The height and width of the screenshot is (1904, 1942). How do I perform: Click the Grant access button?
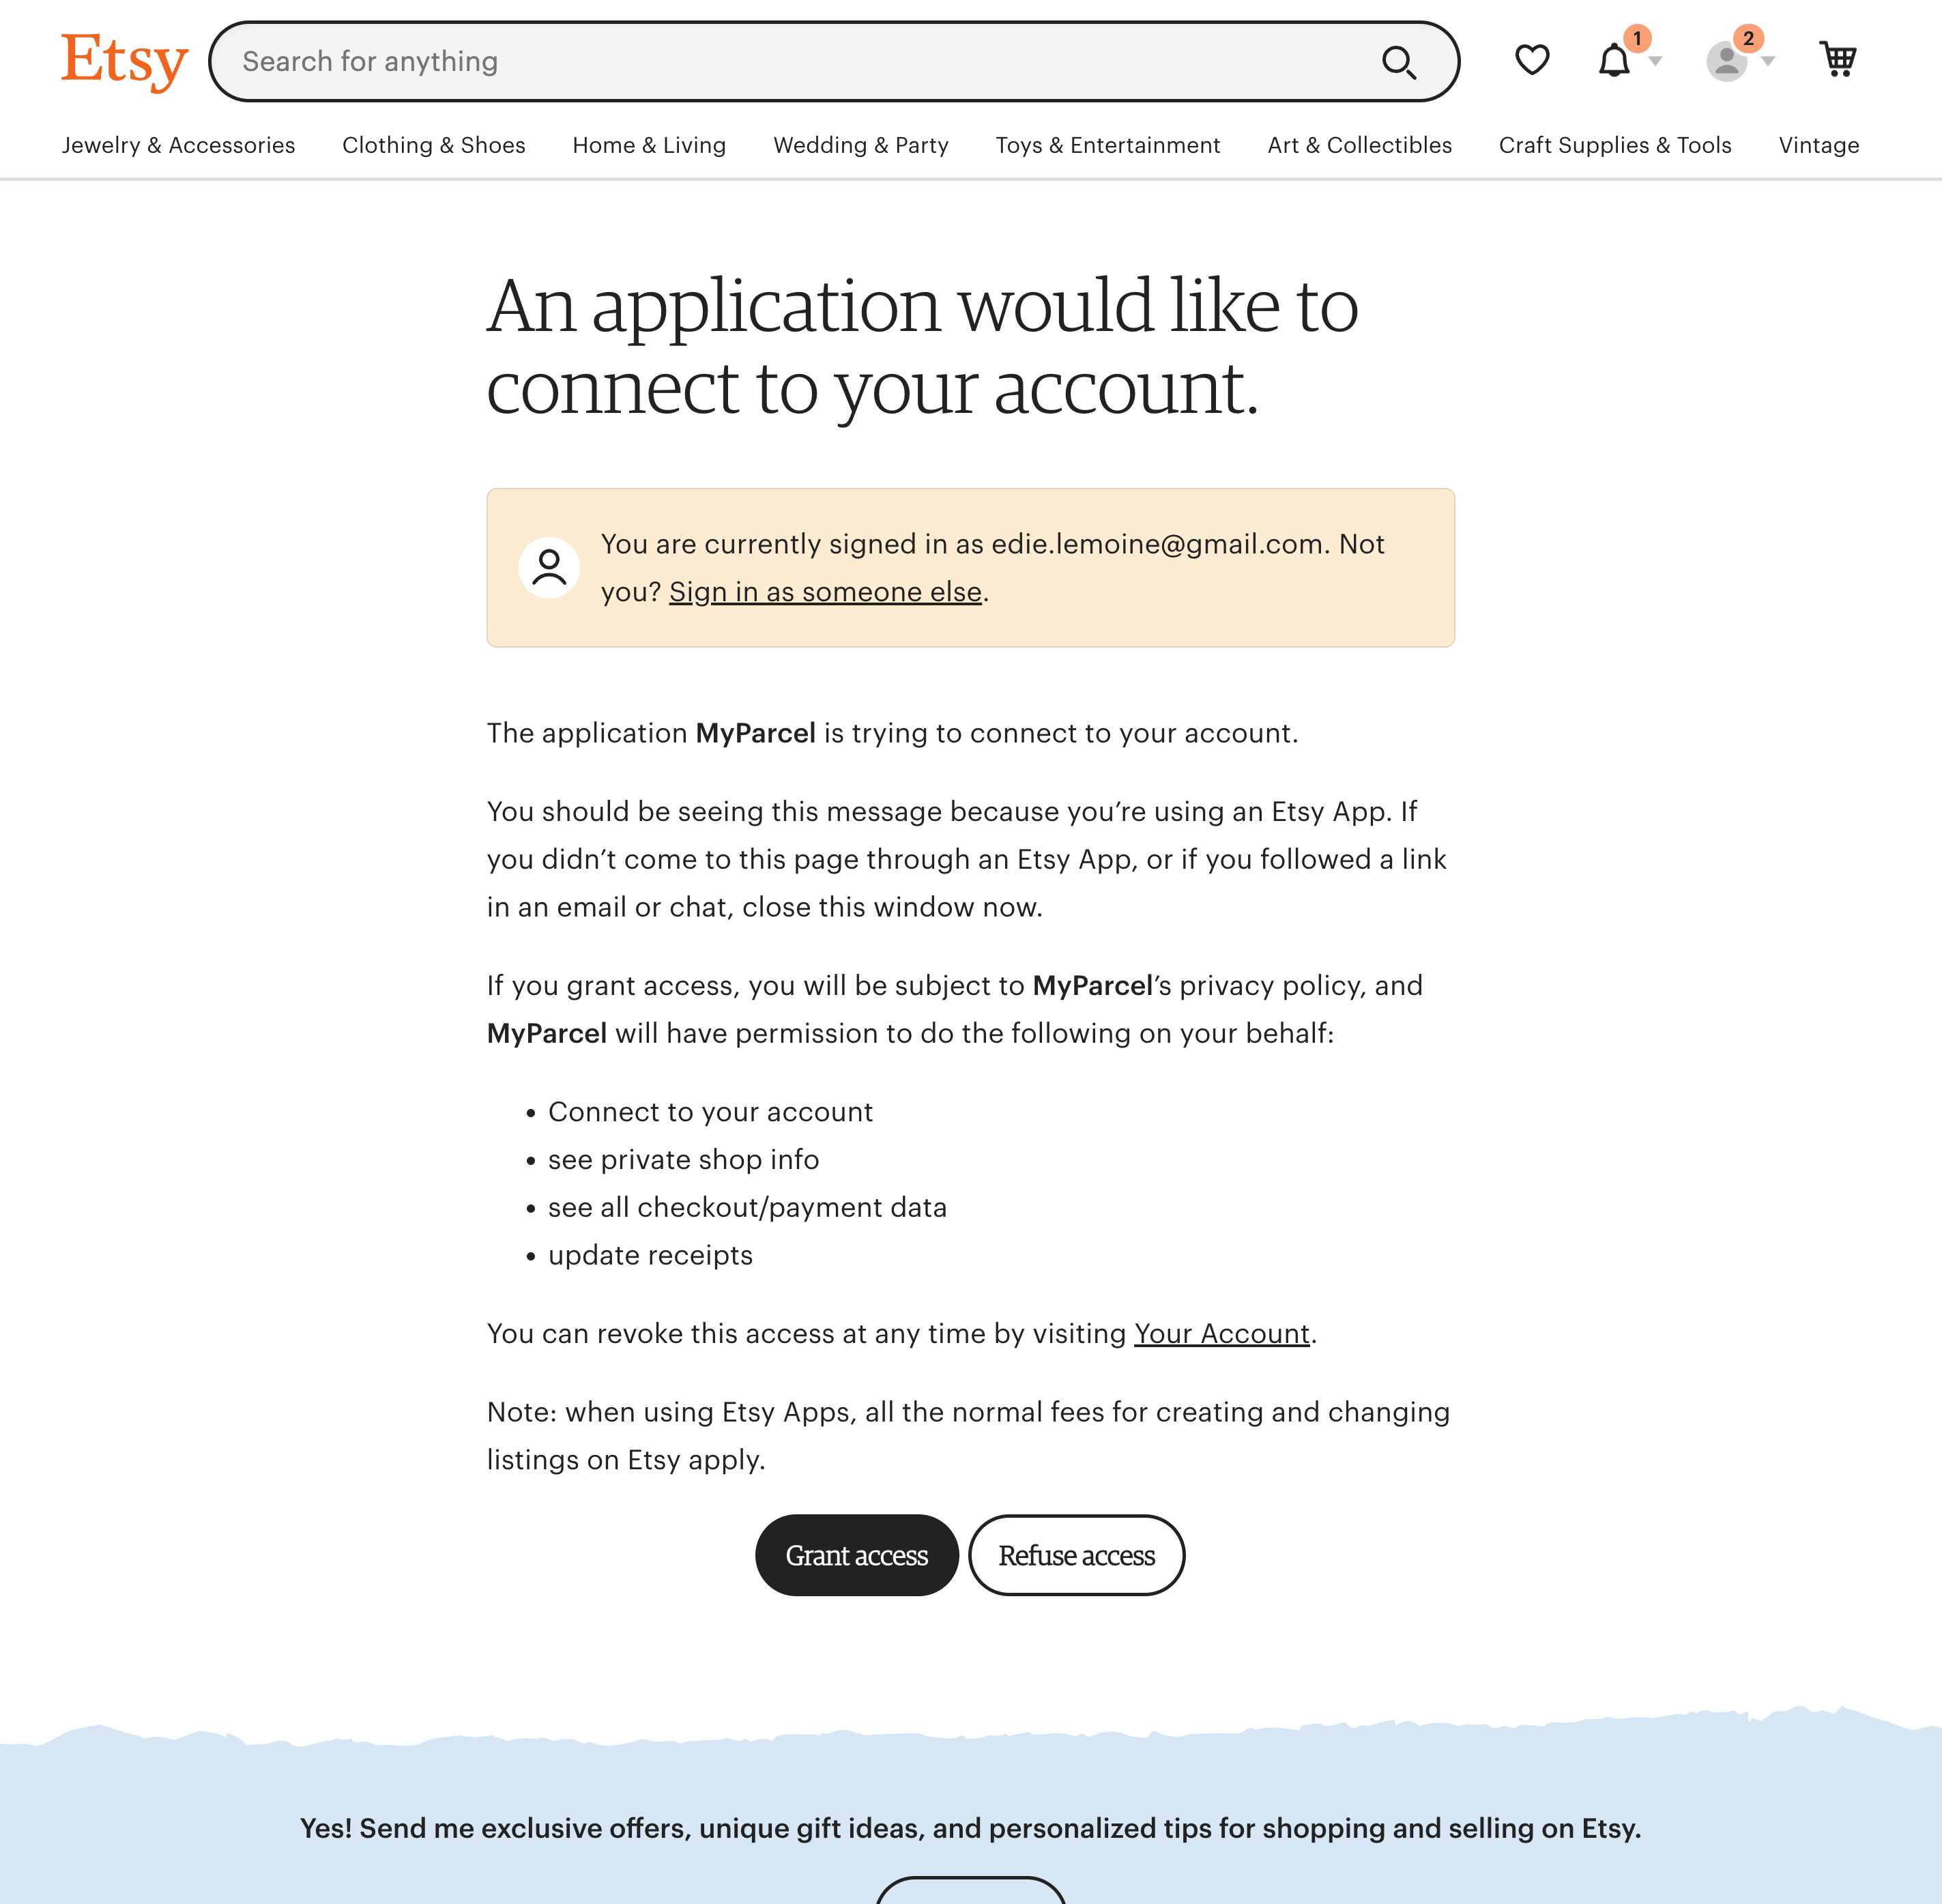[x=856, y=1553]
